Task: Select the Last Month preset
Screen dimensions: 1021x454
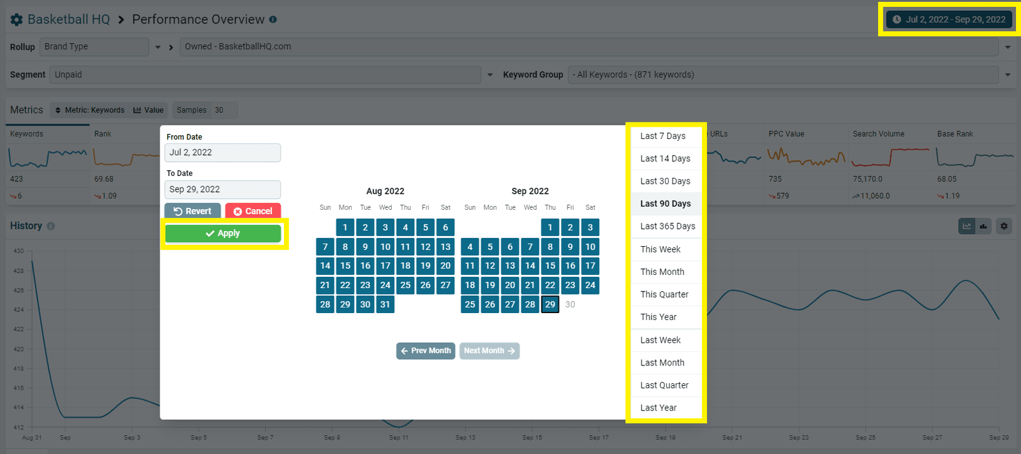Action: tap(666, 363)
